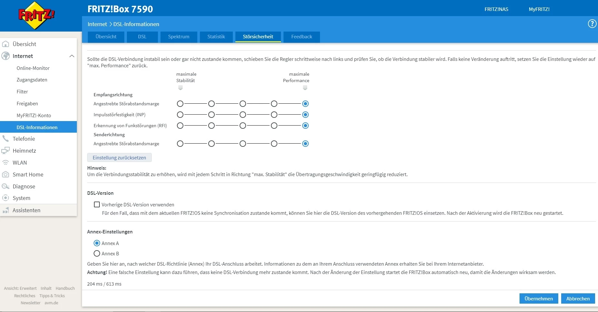598x312 pixels.
Task: Click the phone icon next to Telefonie
Action: pos(5,138)
